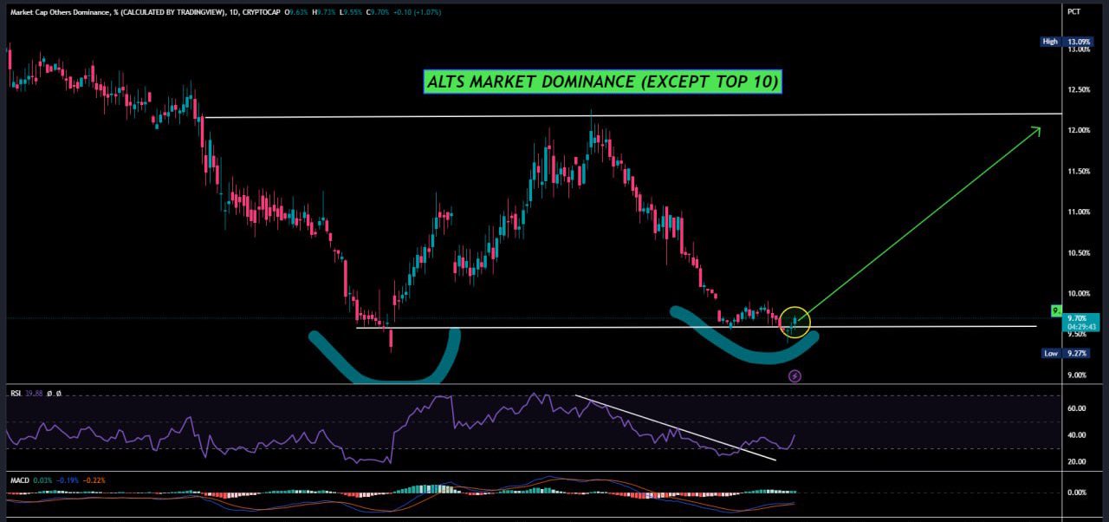Click the Market Cap Others Dominance symbol title
The width and height of the screenshot is (1109, 522).
[74, 11]
